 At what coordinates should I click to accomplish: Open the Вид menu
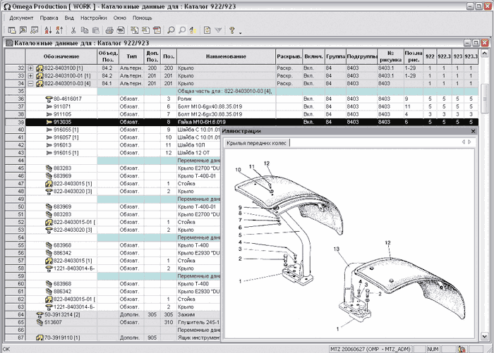(69, 18)
